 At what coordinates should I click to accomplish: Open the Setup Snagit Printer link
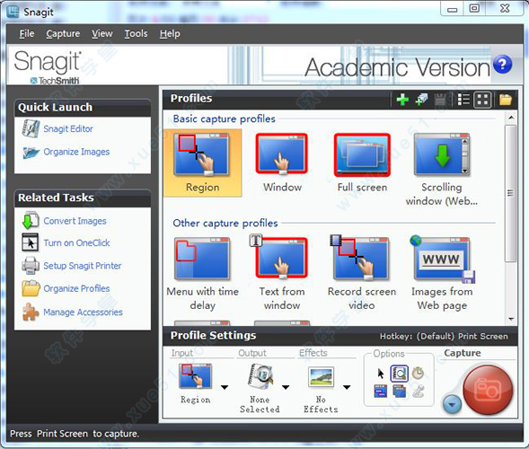pyautogui.click(x=83, y=266)
